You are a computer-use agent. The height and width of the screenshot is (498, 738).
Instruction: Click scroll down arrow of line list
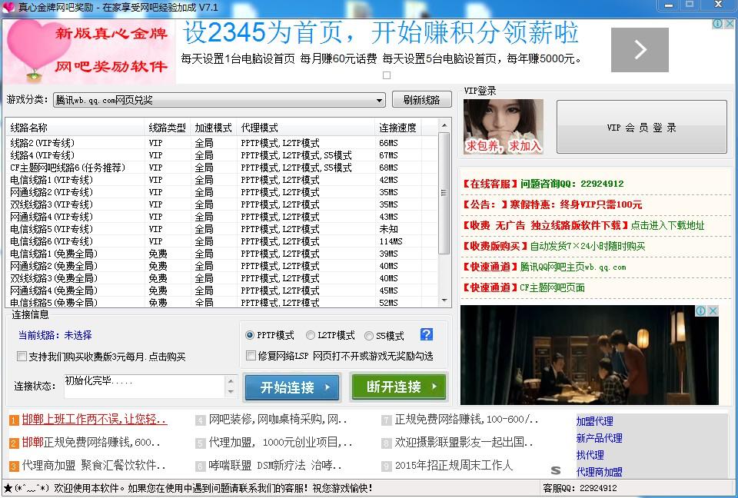444,300
